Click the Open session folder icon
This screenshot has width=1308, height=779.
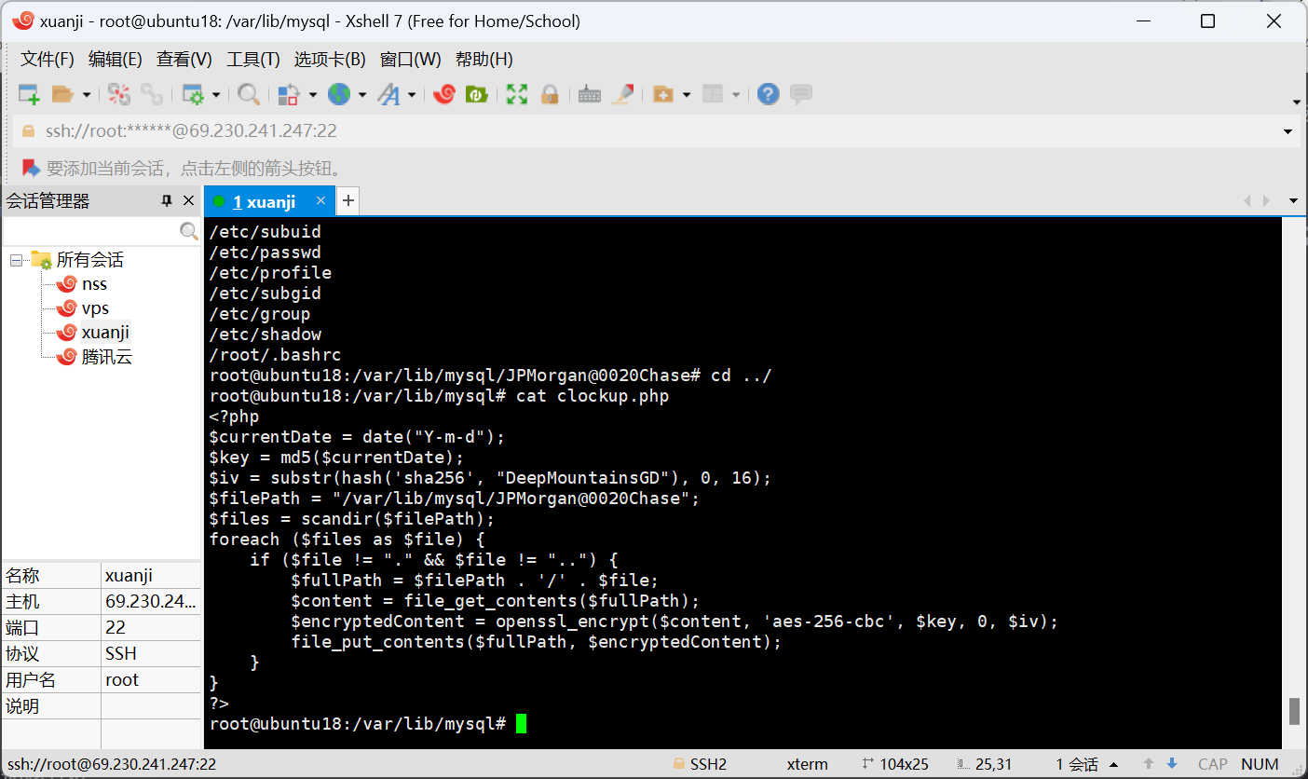coord(62,94)
